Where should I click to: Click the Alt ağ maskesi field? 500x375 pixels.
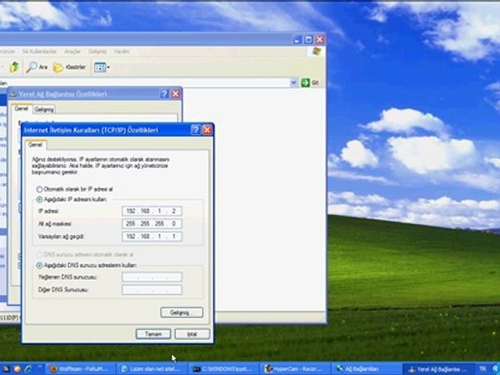click(x=152, y=224)
